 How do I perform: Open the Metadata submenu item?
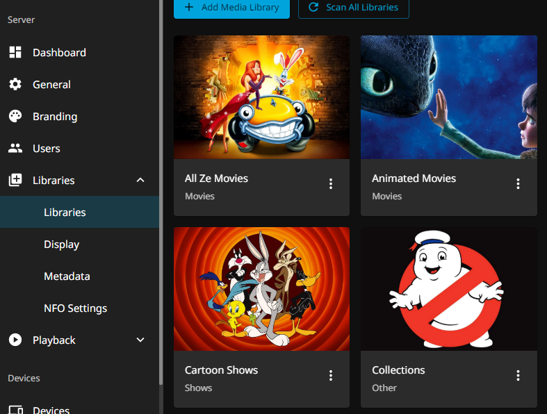tap(67, 276)
